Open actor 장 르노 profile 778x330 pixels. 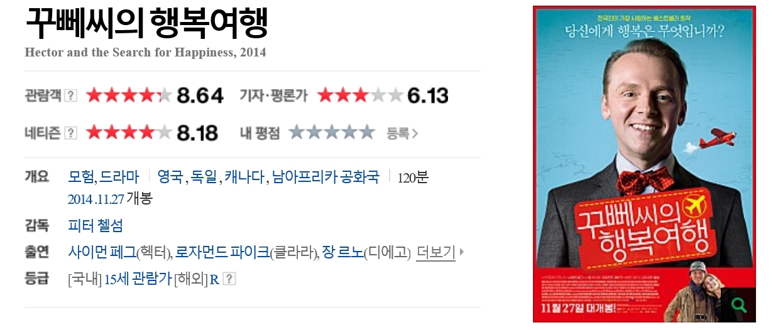coord(342,252)
